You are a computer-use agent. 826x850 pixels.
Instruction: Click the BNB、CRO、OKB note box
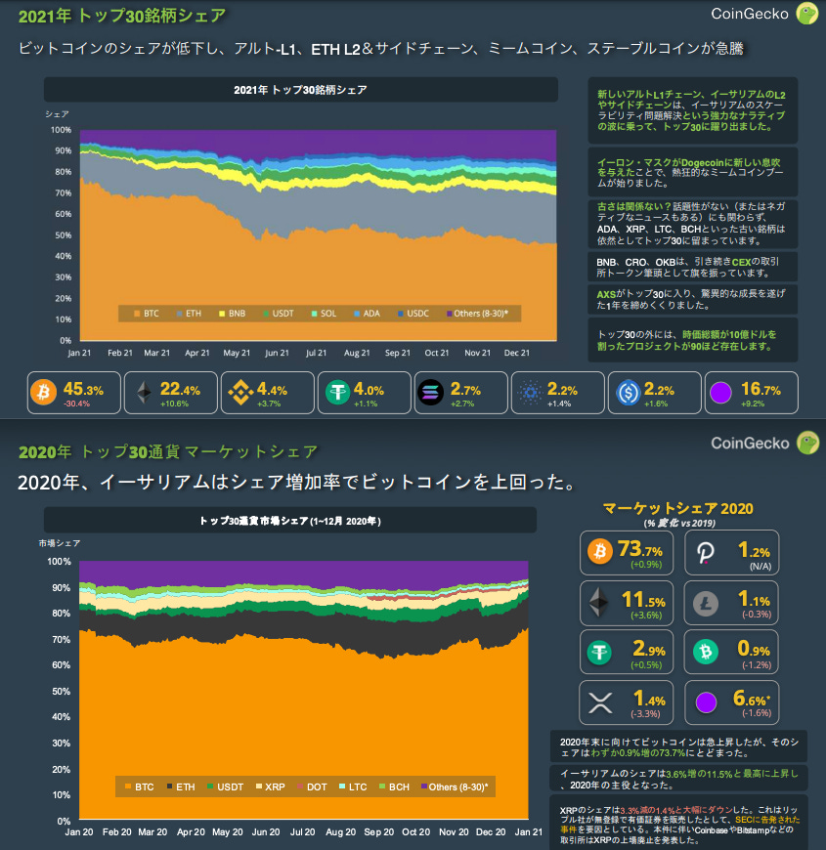pos(693,267)
